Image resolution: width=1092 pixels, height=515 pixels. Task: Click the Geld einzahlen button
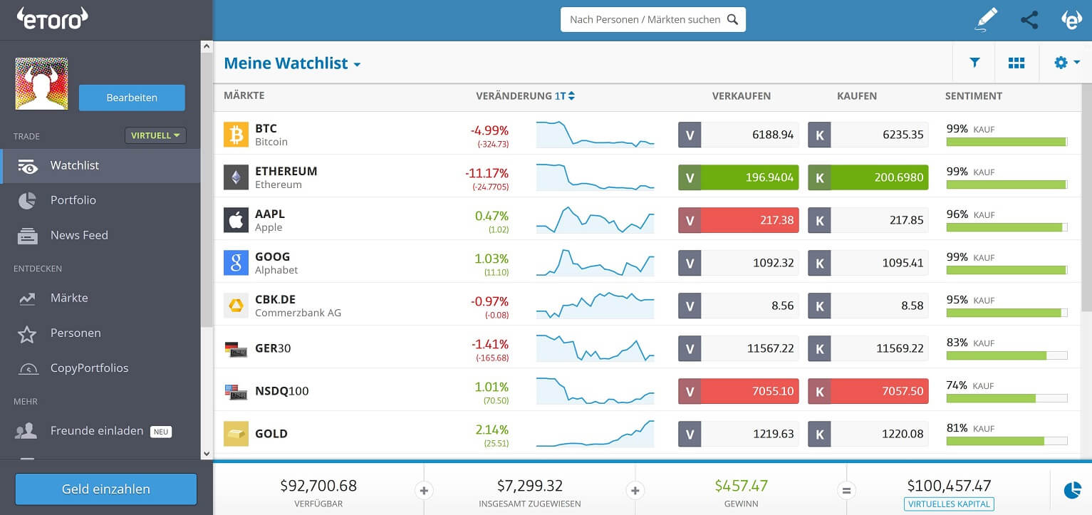pos(106,489)
